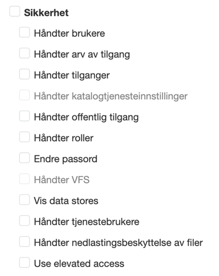Enable the Vis data stores checkbox
The image size is (219, 276).
pyautogui.click(x=24, y=200)
